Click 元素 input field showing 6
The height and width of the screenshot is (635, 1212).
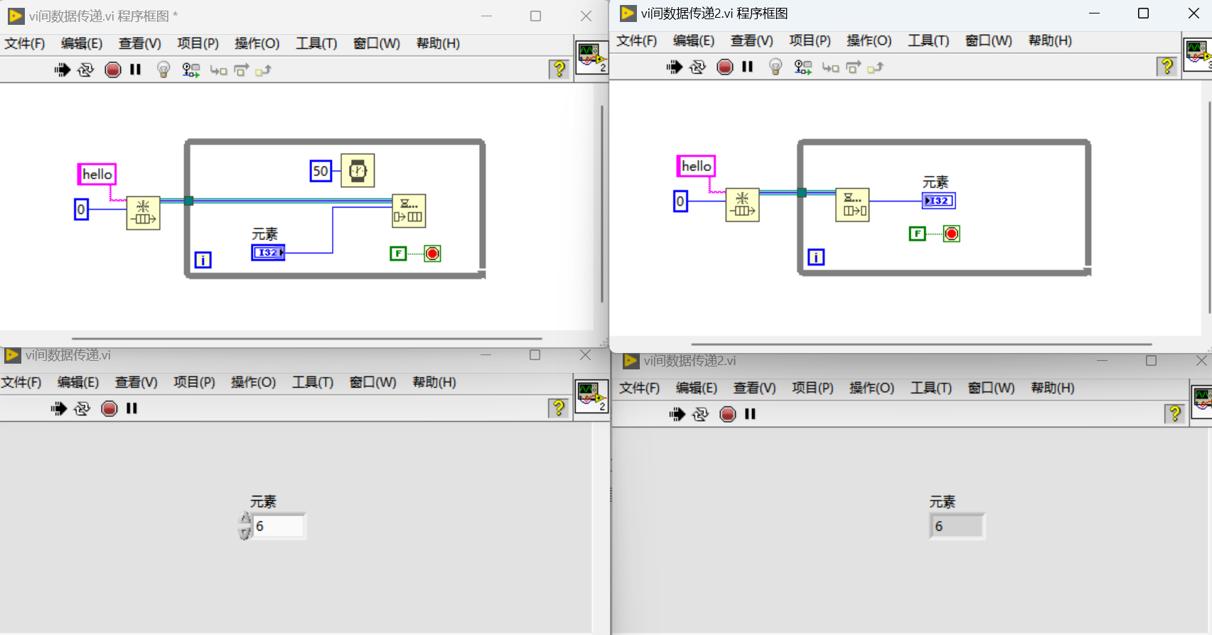click(x=279, y=526)
